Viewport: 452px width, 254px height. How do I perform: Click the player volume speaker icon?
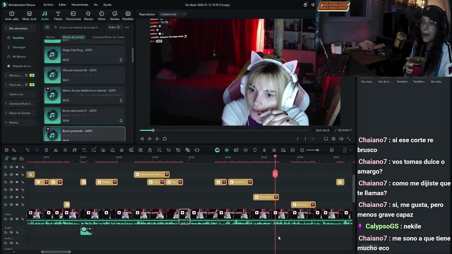[341, 139]
